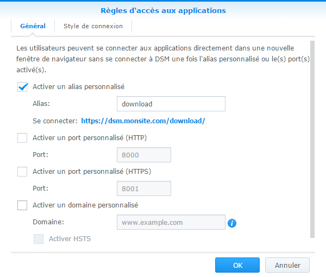The width and height of the screenshot is (326, 277).
Task: Select the HTTPS port field showing 8001
Action: 144,188
